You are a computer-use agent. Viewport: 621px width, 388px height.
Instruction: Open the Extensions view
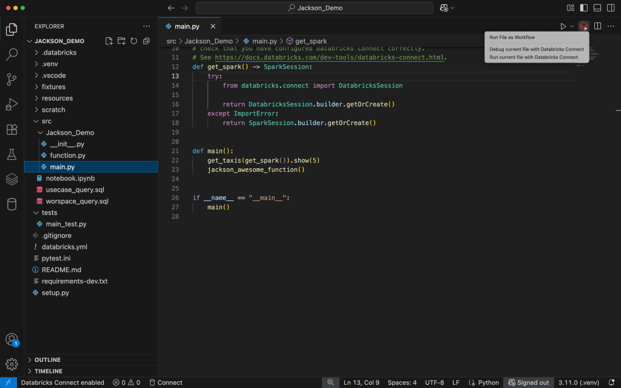(x=12, y=129)
